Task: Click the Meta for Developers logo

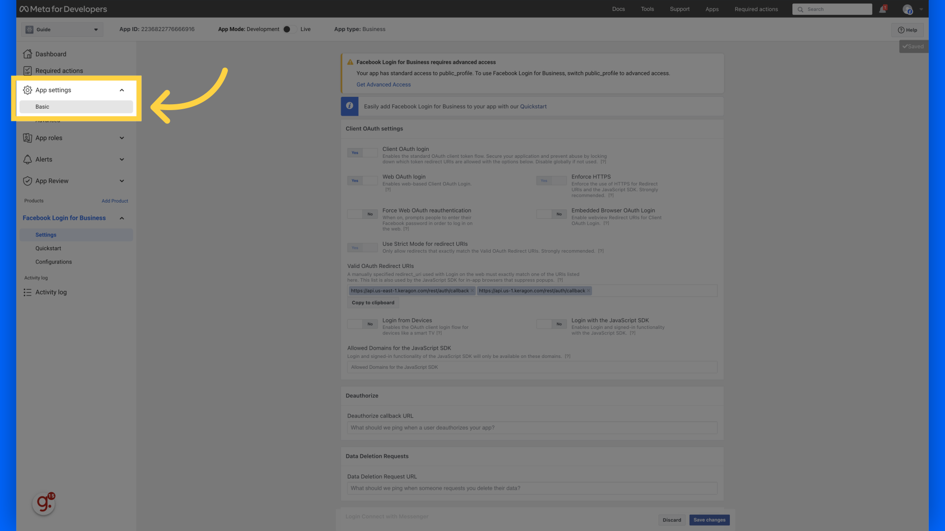Action: [x=63, y=9]
